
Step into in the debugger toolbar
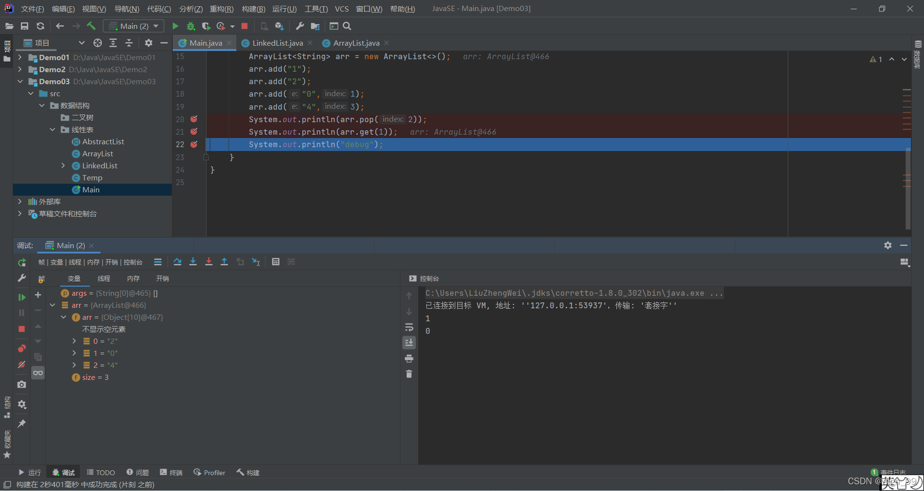click(x=193, y=262)
